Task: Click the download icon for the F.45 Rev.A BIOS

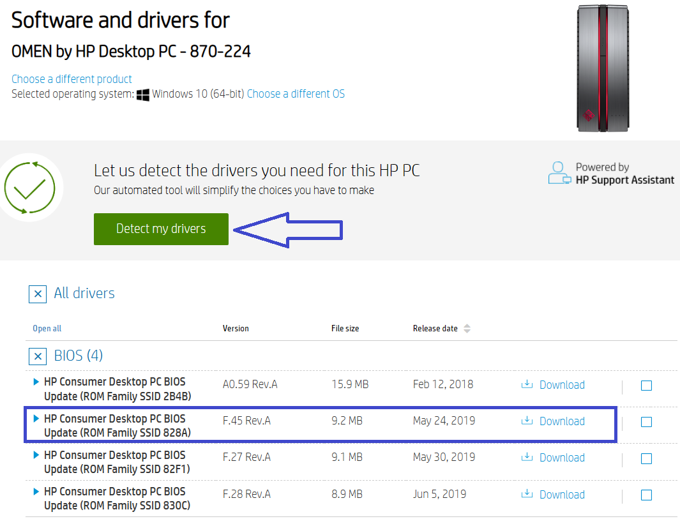Action: click(x=527, y=421)
